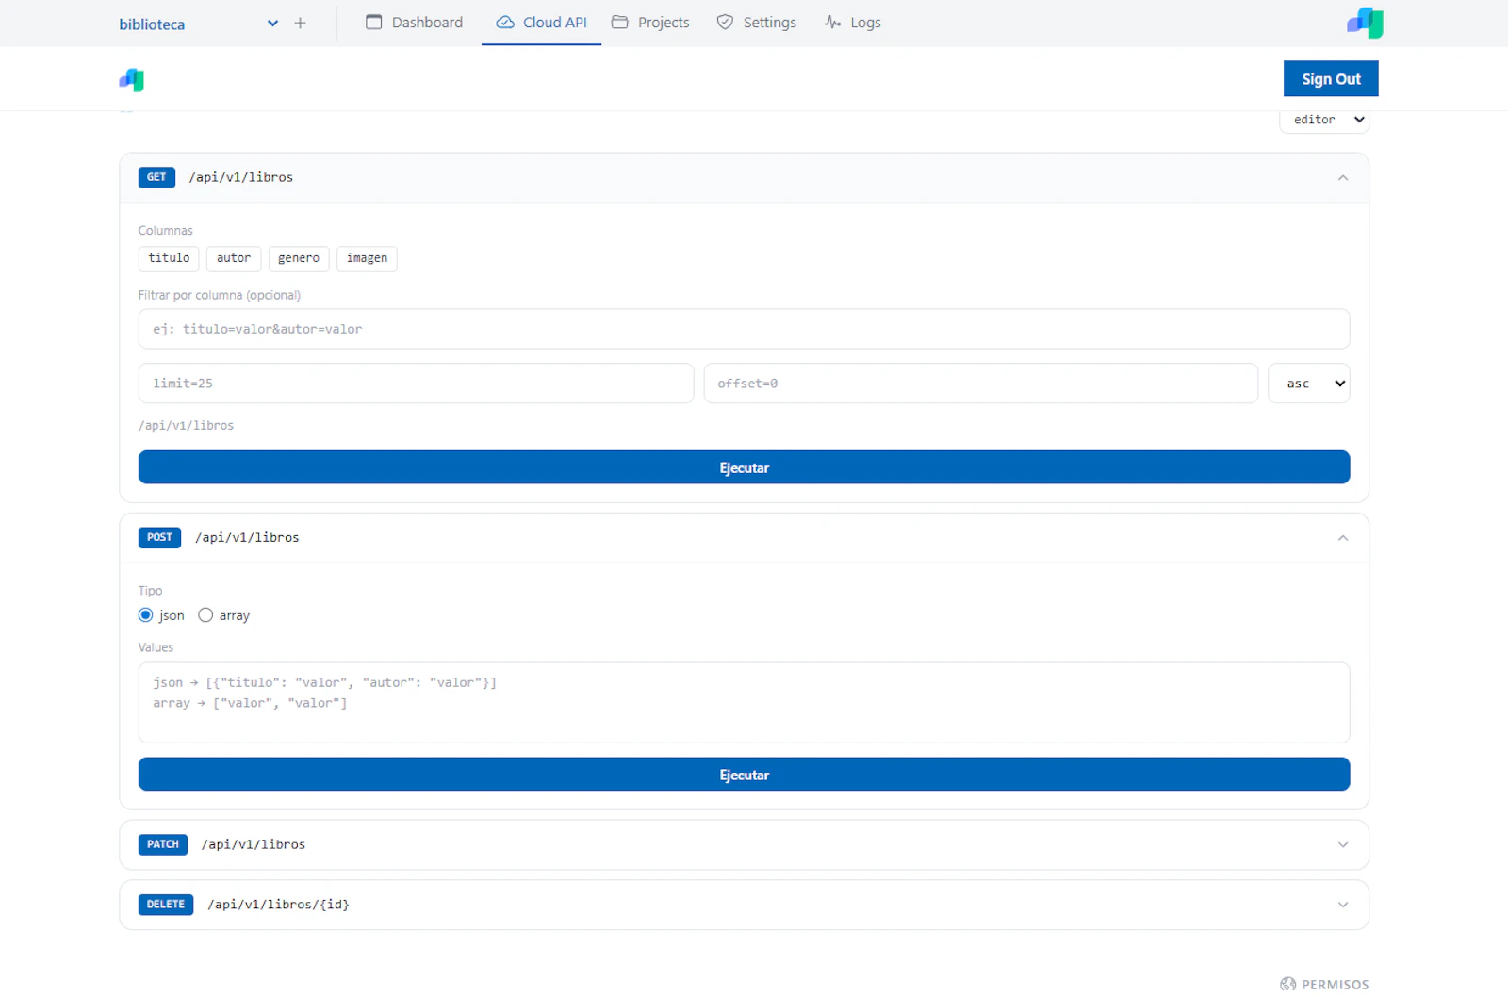Click the Sign Out button
This screenshot has height=996, width=1508.
tap(1331, 79)
